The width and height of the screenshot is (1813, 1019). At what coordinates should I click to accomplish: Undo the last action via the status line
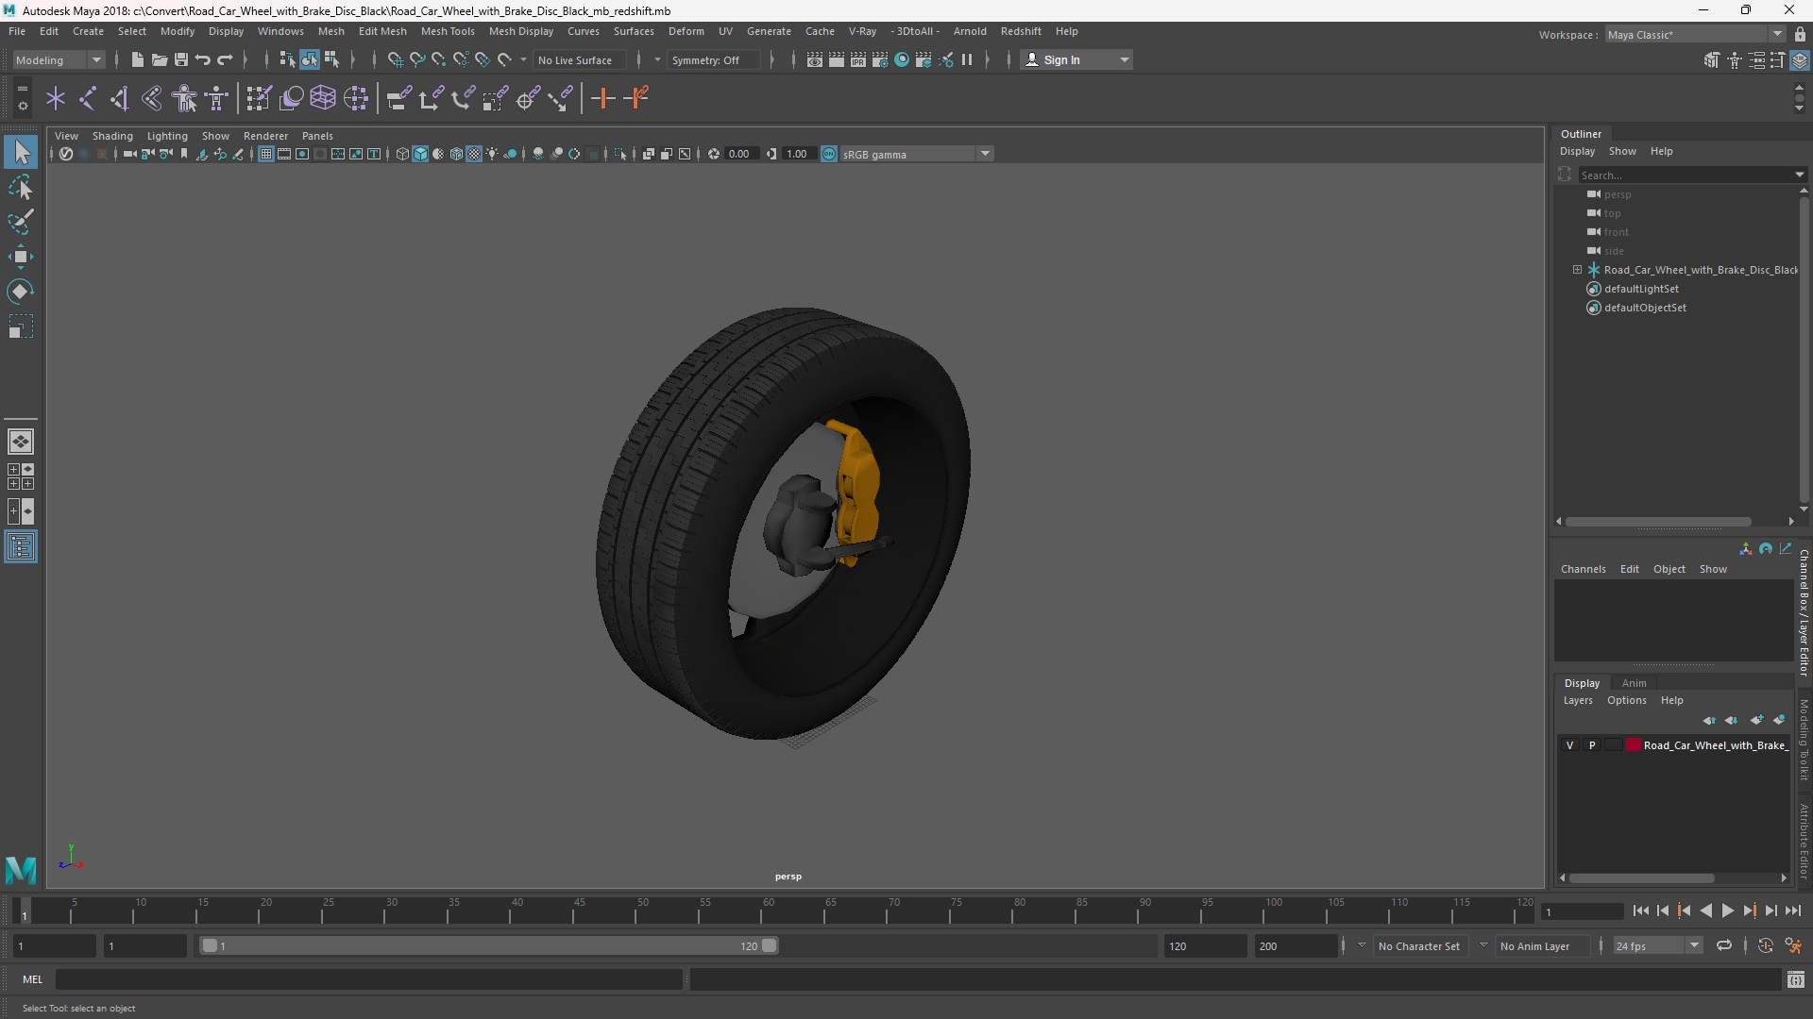(202, 59)
